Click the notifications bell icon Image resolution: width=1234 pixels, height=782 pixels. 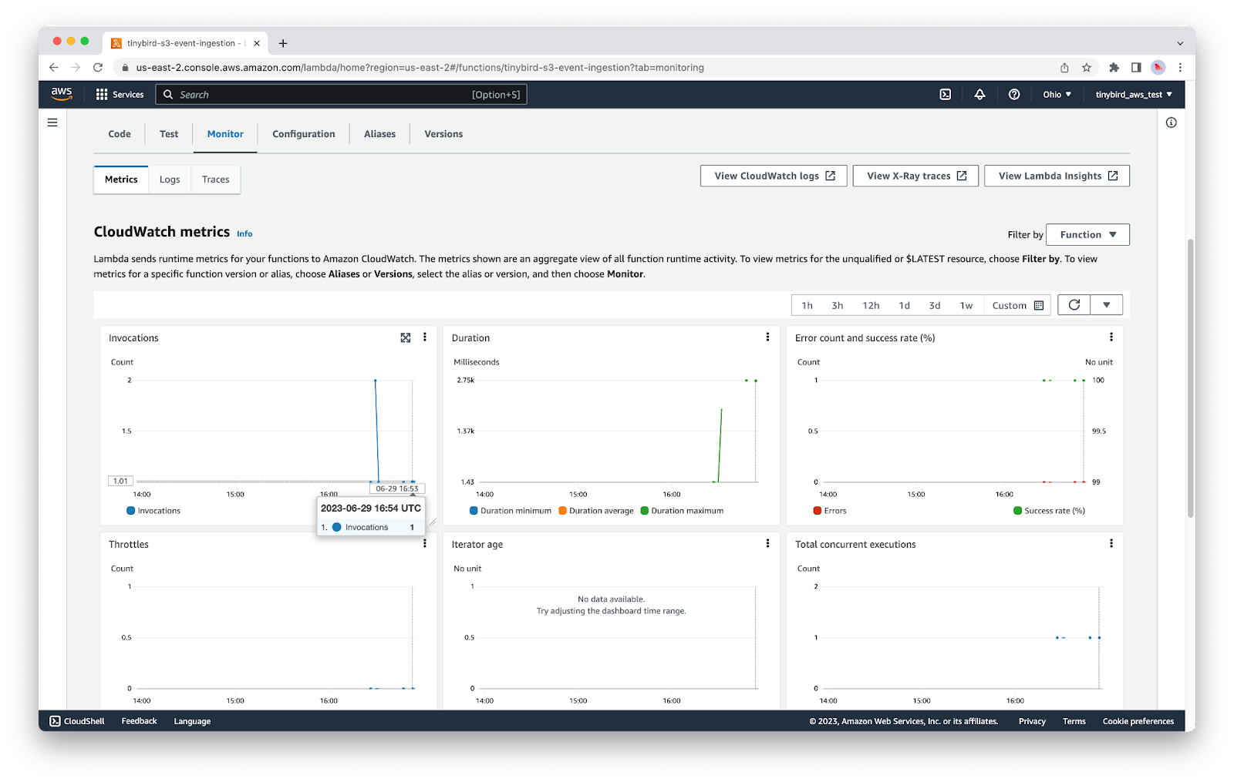point(979,95)
